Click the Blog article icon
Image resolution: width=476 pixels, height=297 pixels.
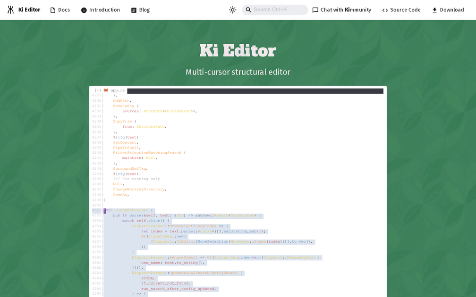[x=134, y=10]
